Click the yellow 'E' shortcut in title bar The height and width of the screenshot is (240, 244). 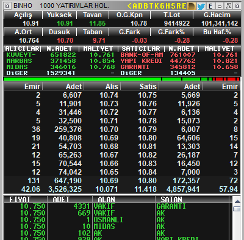coord(184,6)
